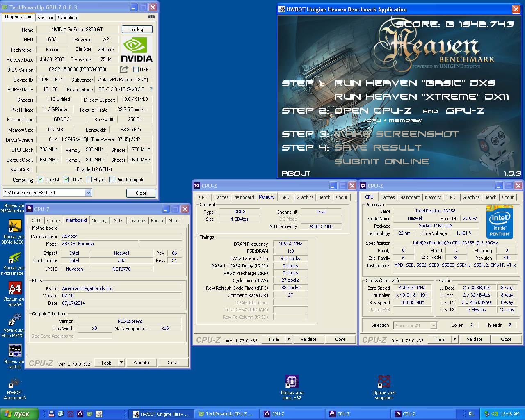Open the cpuz_x32 desktop shortcut
Viewport: 525px width, 420px height.
coord(292,388)
